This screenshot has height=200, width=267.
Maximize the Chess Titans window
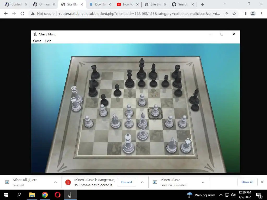222,34
